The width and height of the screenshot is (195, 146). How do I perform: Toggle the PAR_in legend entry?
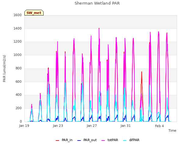point(64,140)
